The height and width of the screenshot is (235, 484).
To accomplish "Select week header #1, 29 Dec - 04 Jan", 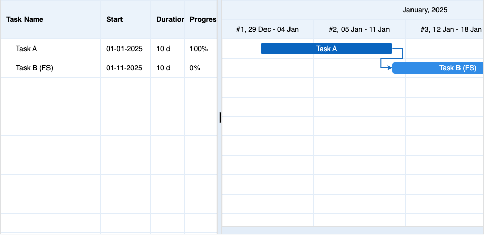I will coord(268,29).
